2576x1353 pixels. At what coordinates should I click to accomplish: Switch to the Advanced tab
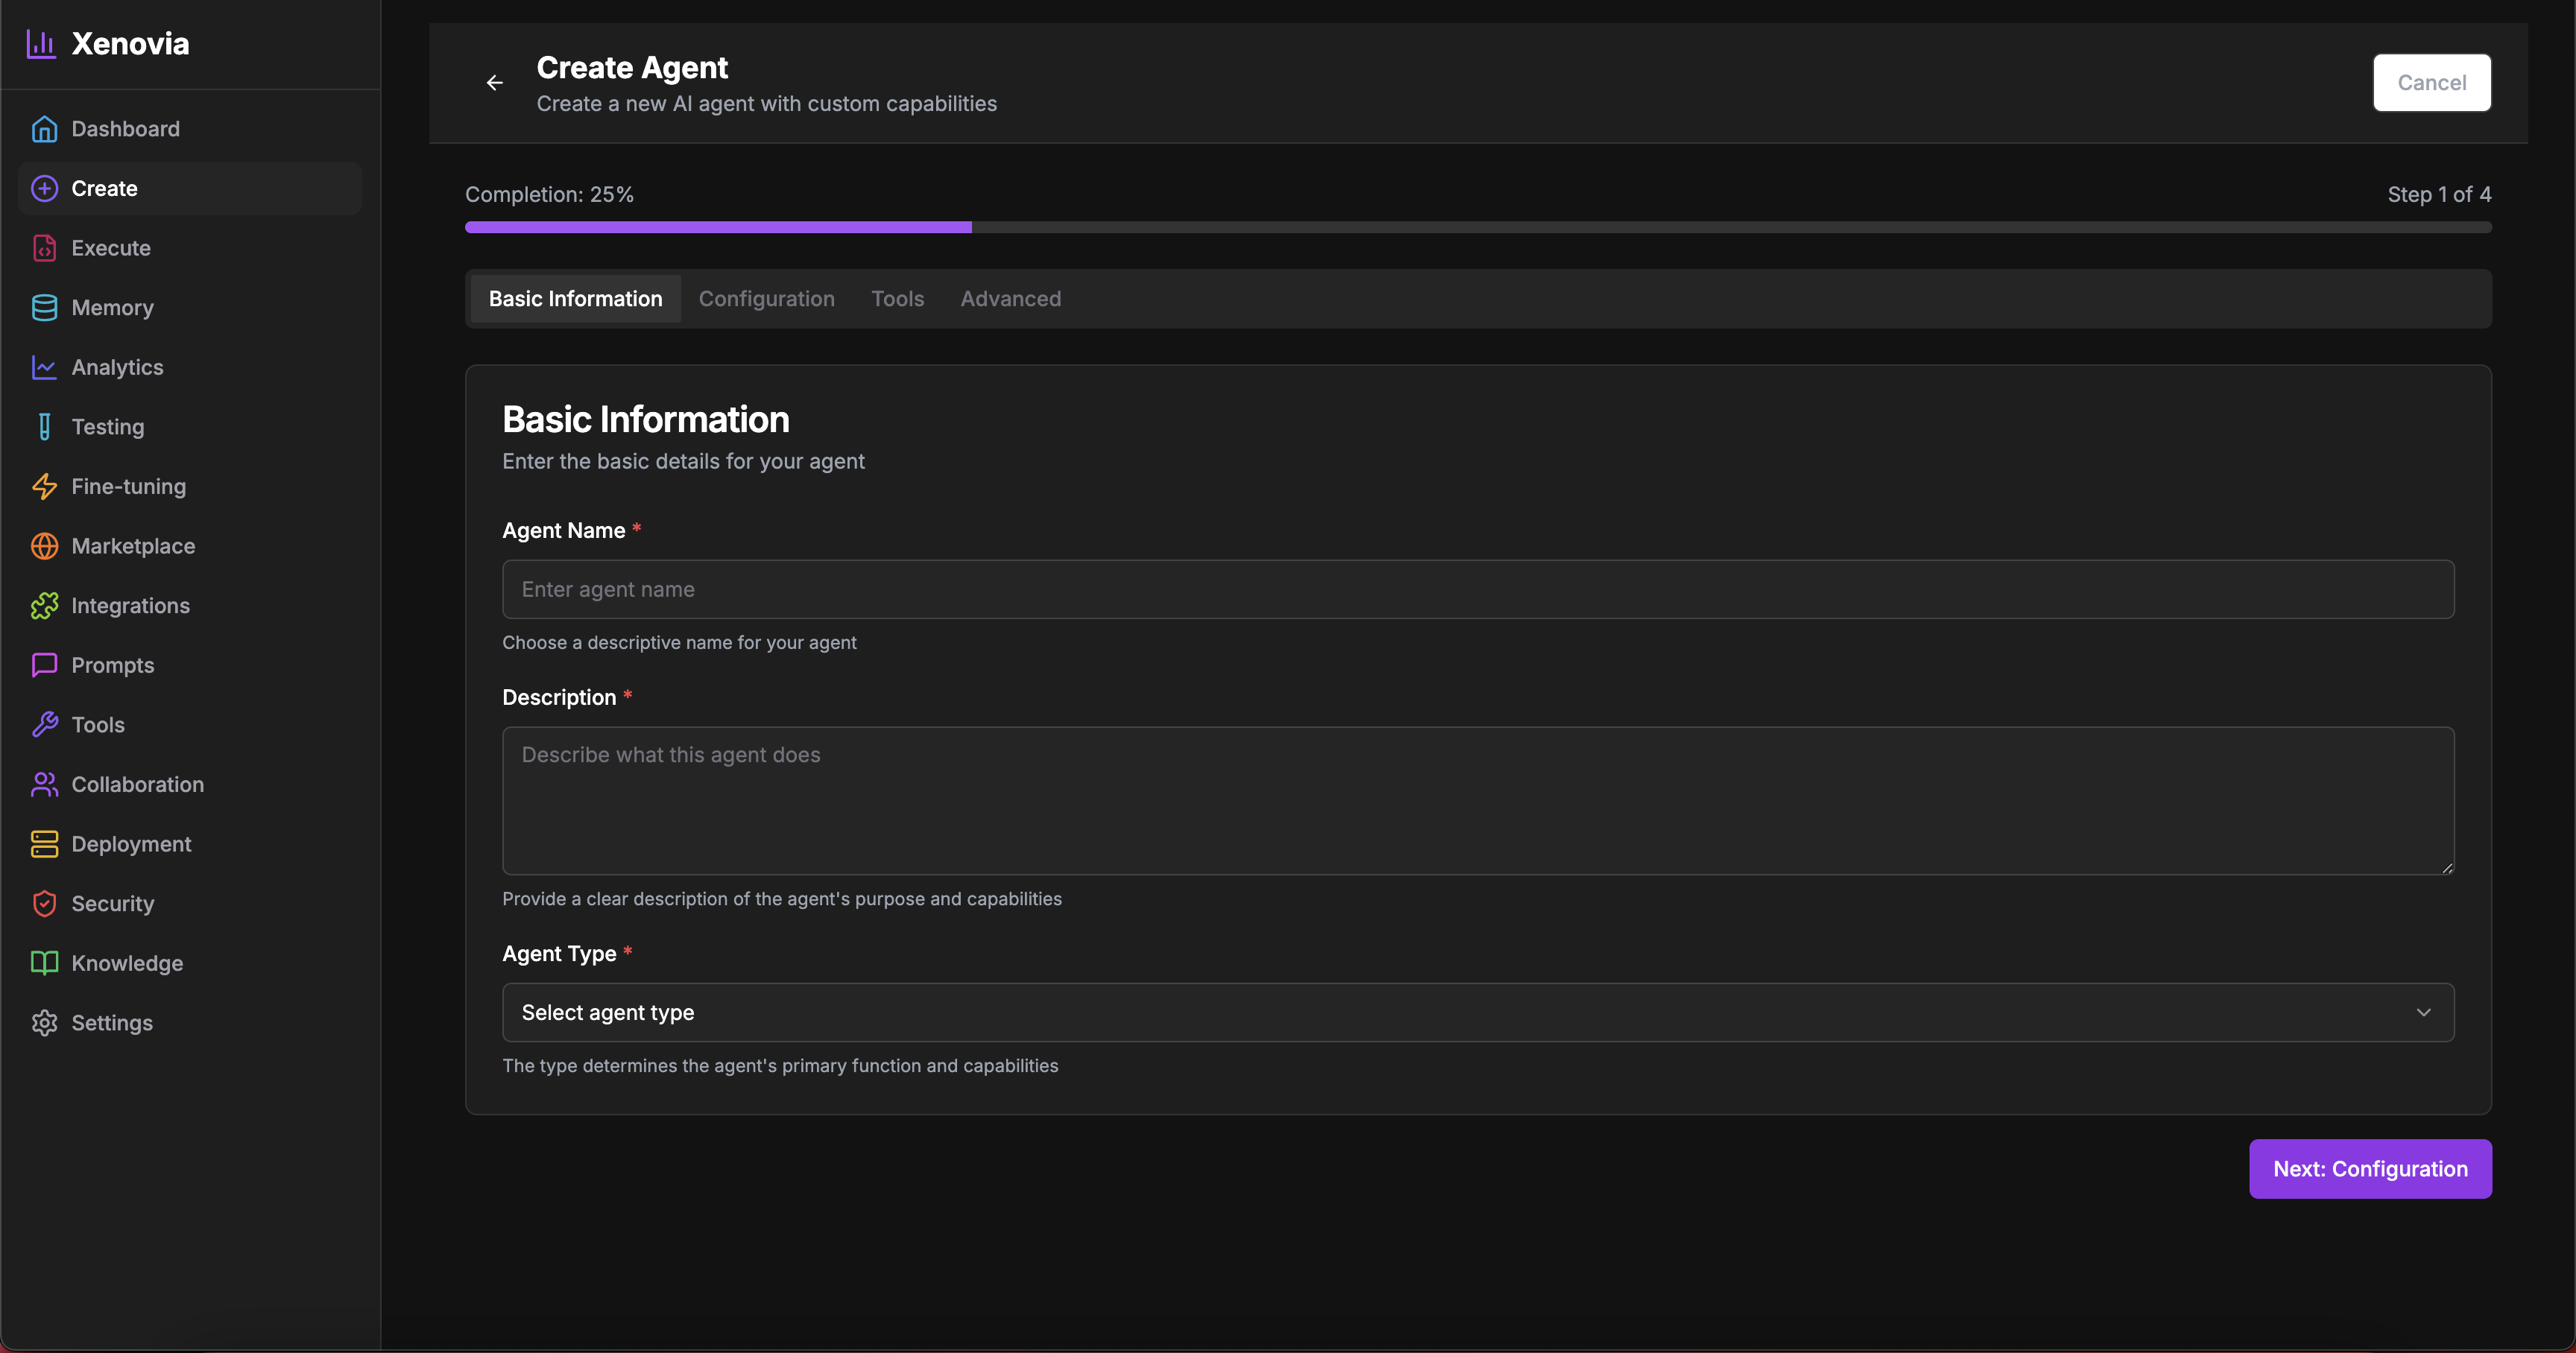point(1011,298)
